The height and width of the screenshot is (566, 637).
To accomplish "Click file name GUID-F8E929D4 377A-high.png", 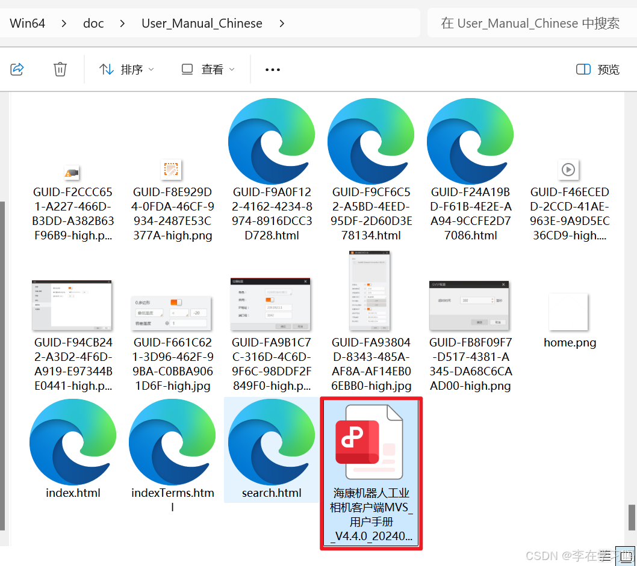I will click(x=173, y=214).
